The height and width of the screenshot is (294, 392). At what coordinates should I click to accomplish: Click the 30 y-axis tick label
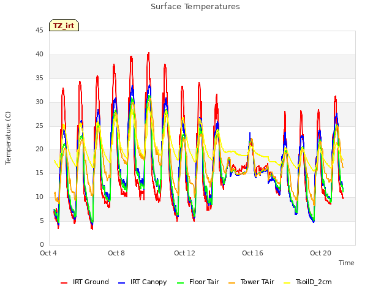pos(39,102)
